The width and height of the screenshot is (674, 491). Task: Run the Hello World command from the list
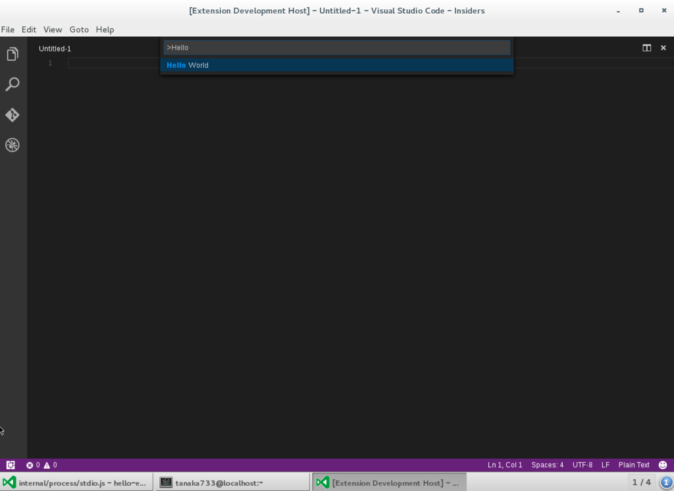tap(337, 65)
